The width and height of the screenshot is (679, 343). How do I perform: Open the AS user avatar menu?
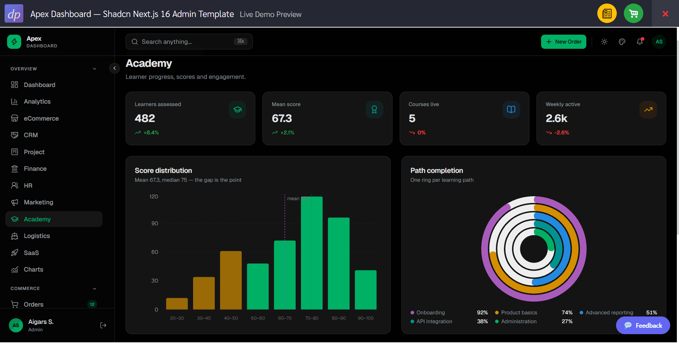coord(659,42)
